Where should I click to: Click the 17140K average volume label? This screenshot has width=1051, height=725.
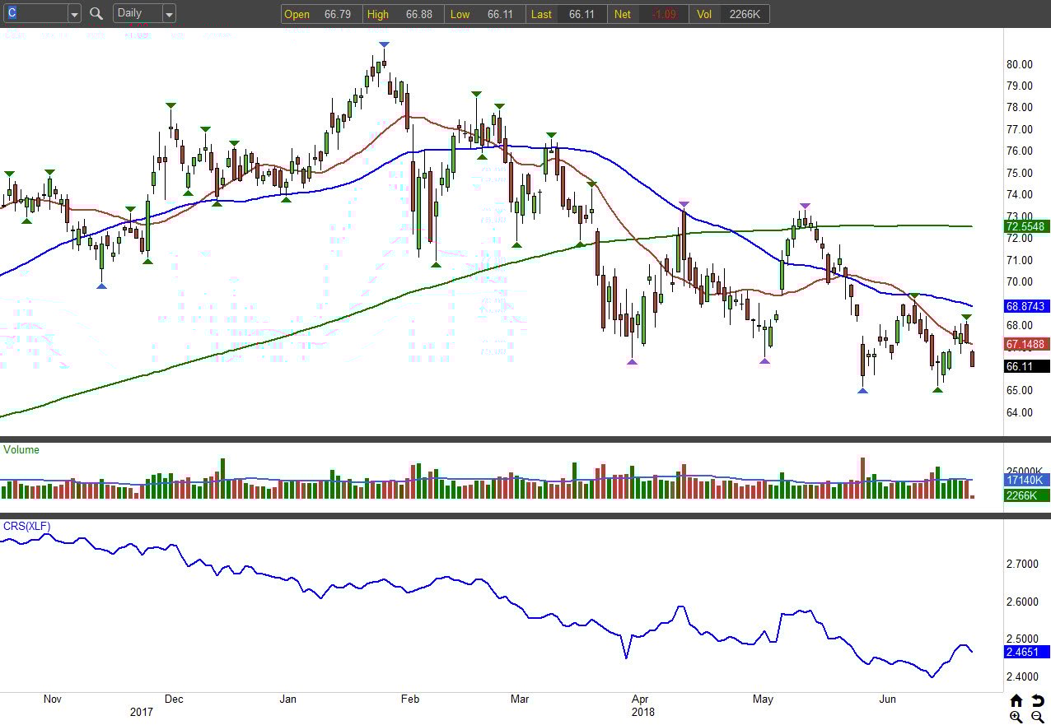click(1026, 480)
